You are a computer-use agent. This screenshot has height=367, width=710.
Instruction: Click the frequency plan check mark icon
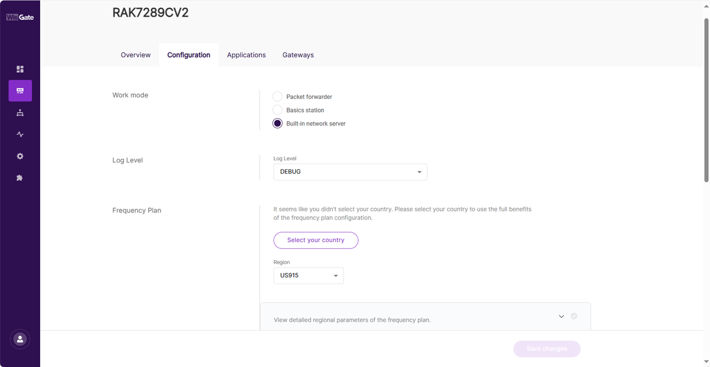coord(574,316)
